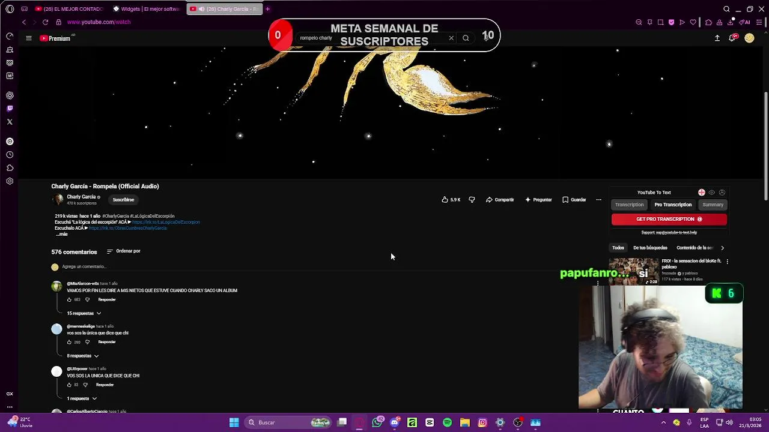Viewport: 769px width, 432px height.
Task: Go to YouTube Premium home logo
Action: click(55, 38)
